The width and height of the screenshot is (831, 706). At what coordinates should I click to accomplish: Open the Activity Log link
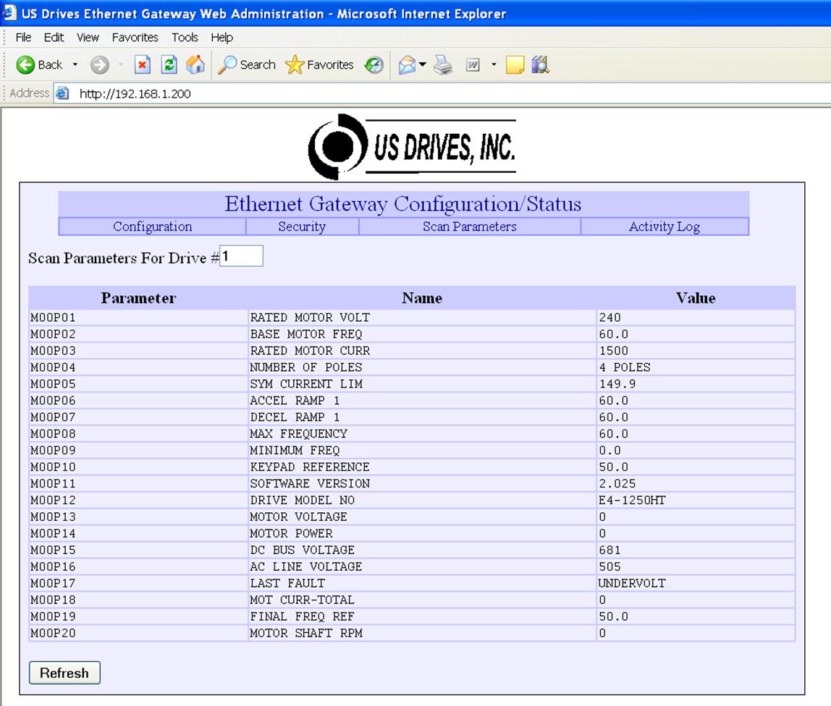click(664, 226)
